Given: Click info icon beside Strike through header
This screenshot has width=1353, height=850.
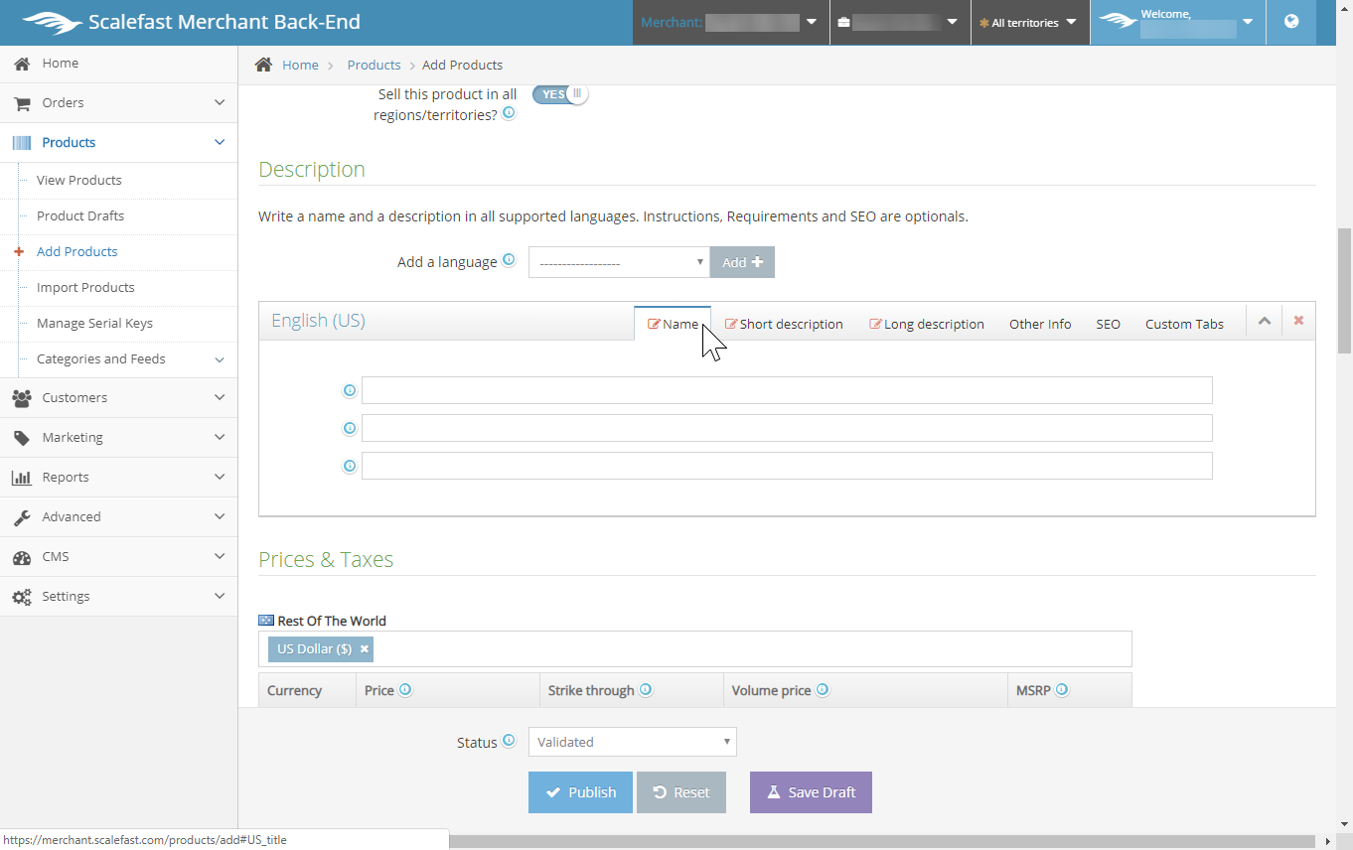Looking at the screenshot, I should [646, 690].
